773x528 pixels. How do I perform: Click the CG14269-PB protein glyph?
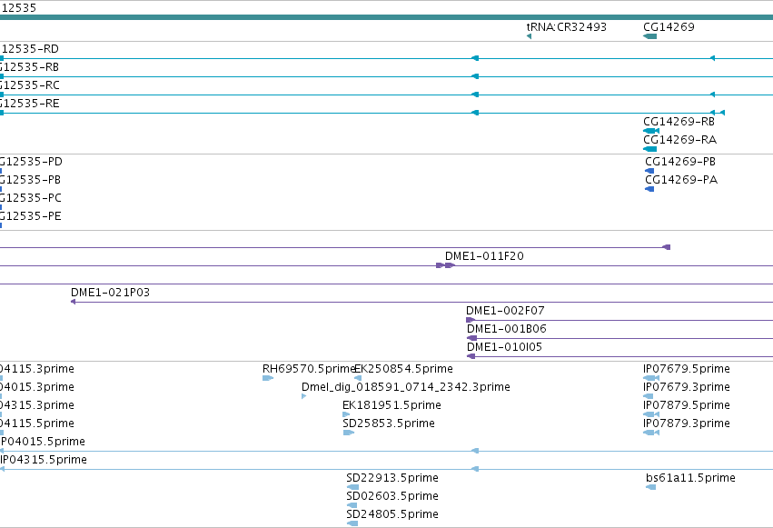(x=649, y=171)
